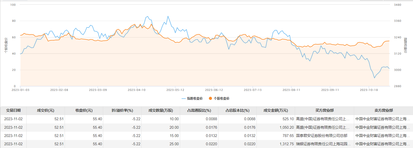Click the 成交金额(万元) column header

point(276,110)
